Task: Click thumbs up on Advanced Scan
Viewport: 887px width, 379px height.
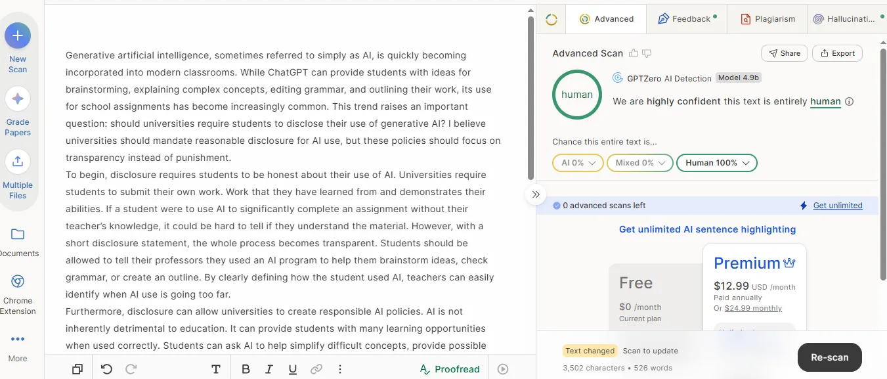Action: coord(634,53)
